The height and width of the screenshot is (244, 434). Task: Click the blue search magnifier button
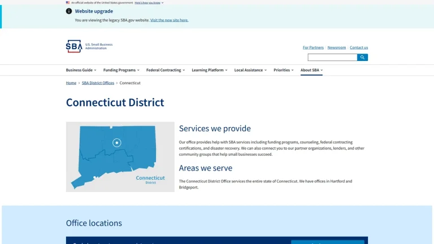(362, 57)
